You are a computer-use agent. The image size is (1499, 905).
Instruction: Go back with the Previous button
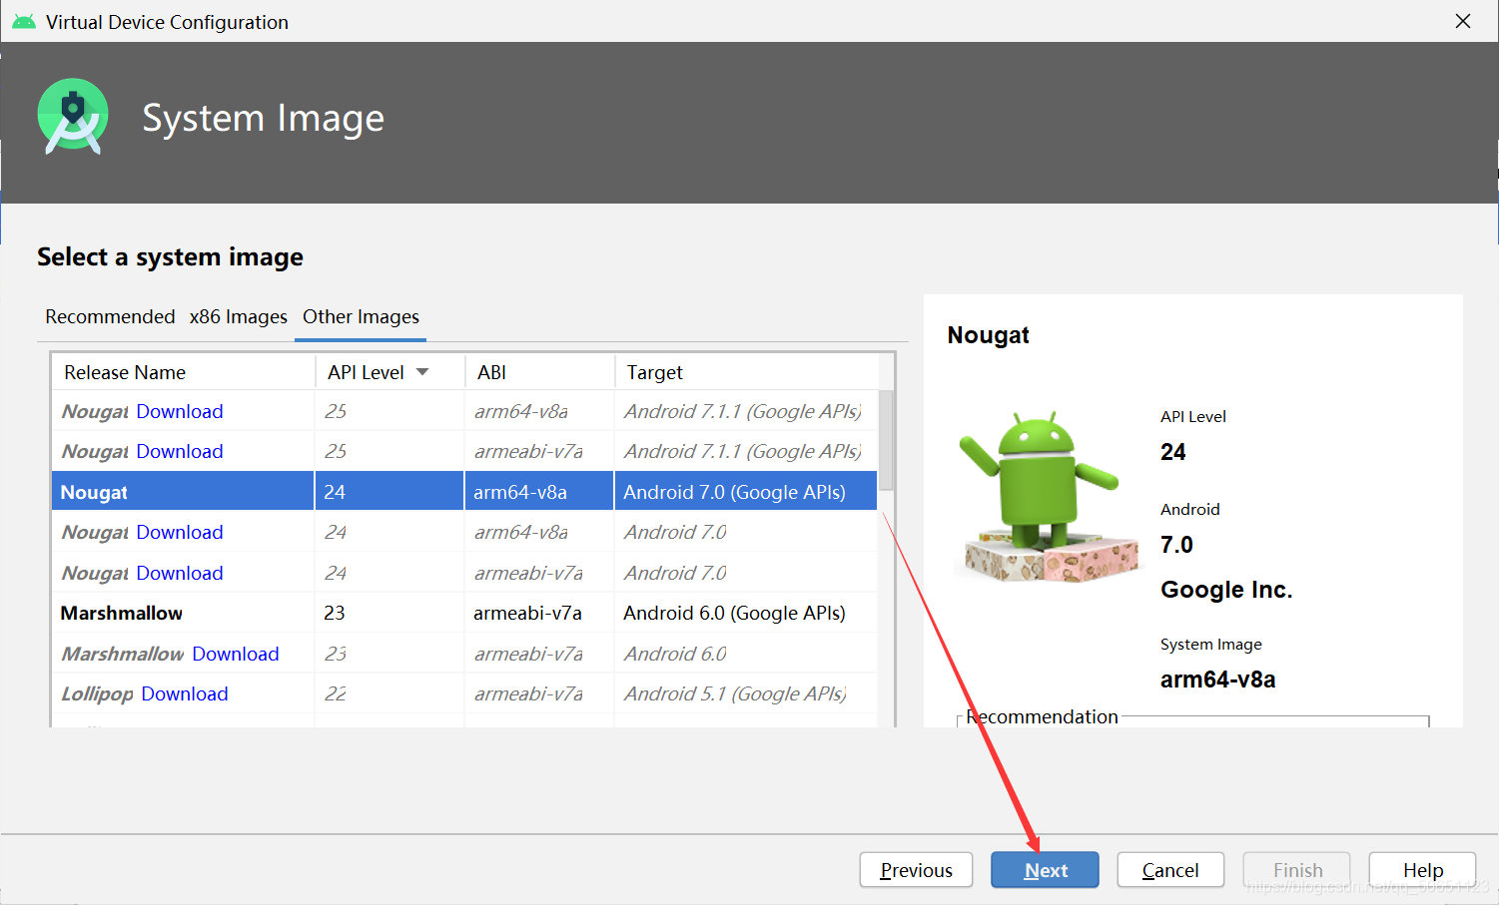[x=916, y=870]
